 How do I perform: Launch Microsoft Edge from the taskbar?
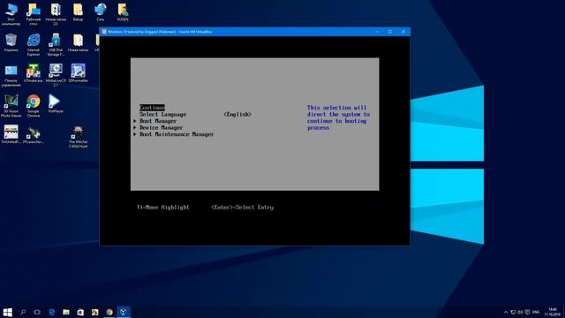click(x=51, y=312)
